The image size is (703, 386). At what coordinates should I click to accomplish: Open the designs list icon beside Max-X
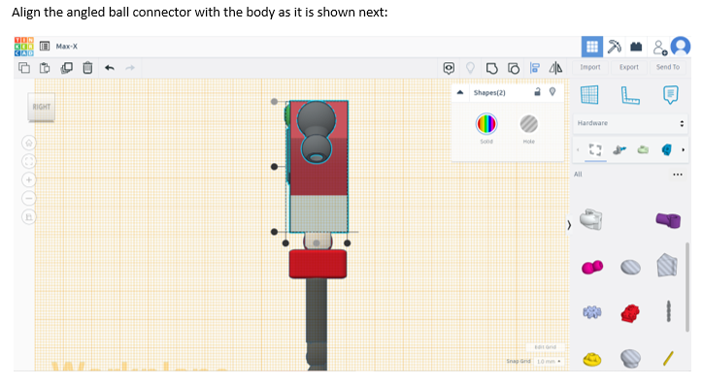click(45, 47)
